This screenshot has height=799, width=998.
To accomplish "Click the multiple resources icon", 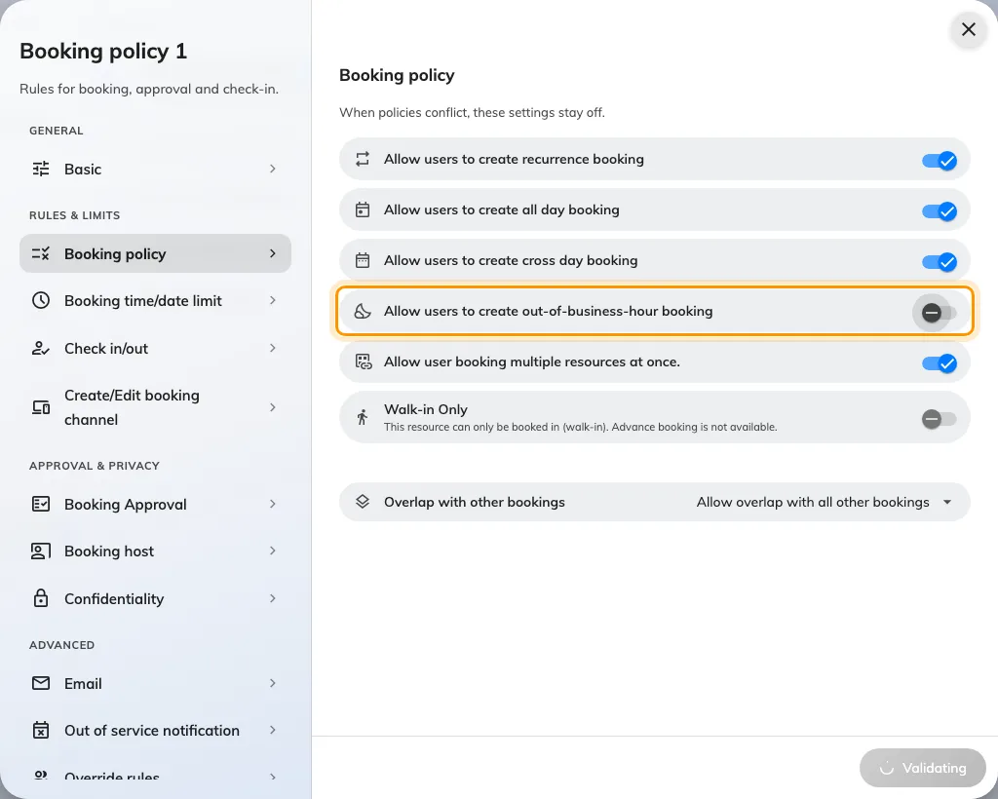I will [363, 361].
